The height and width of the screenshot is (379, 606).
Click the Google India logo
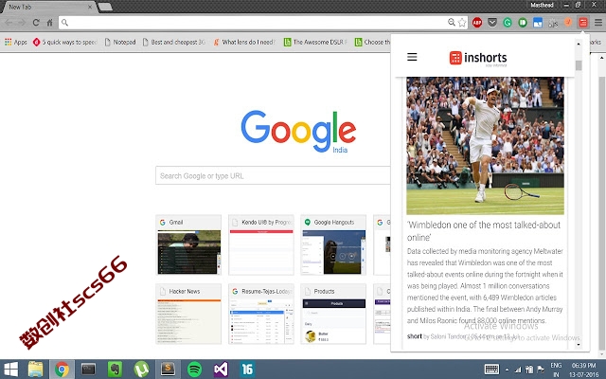tap(298, 132)
